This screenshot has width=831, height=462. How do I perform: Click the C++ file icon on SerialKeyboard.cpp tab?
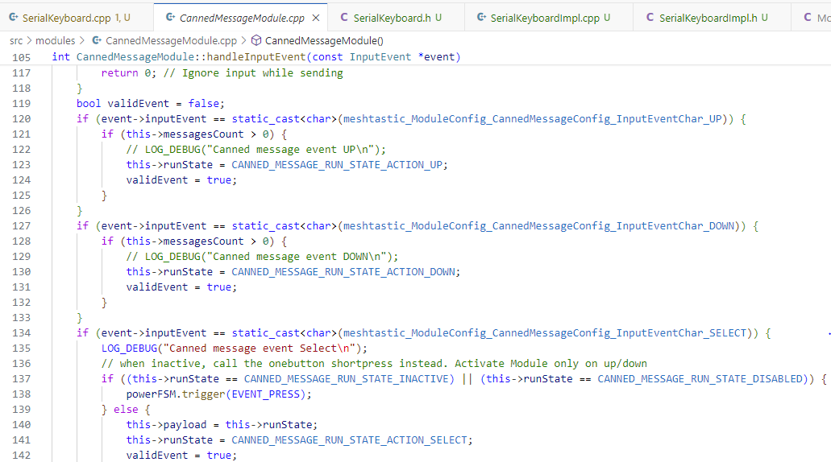(14, 17)
